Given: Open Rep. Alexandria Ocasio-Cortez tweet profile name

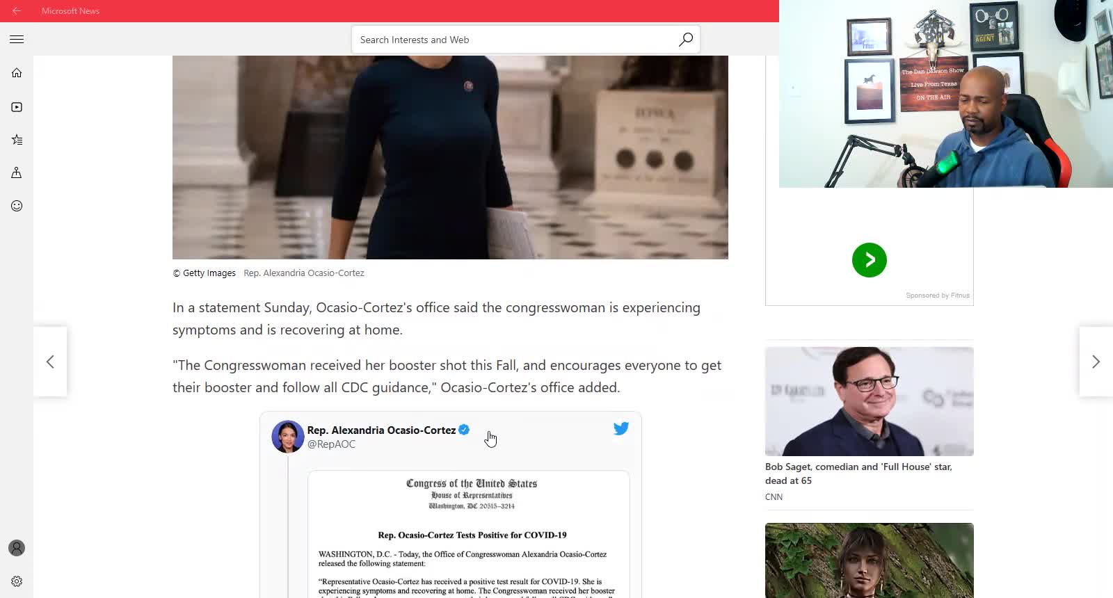Looking at the screenshot, I should [381, 430].
